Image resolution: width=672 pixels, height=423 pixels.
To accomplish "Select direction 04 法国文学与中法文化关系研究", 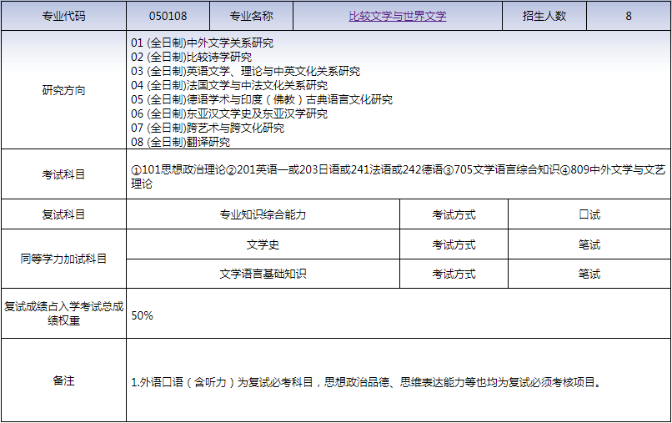I will click(229, 85).
